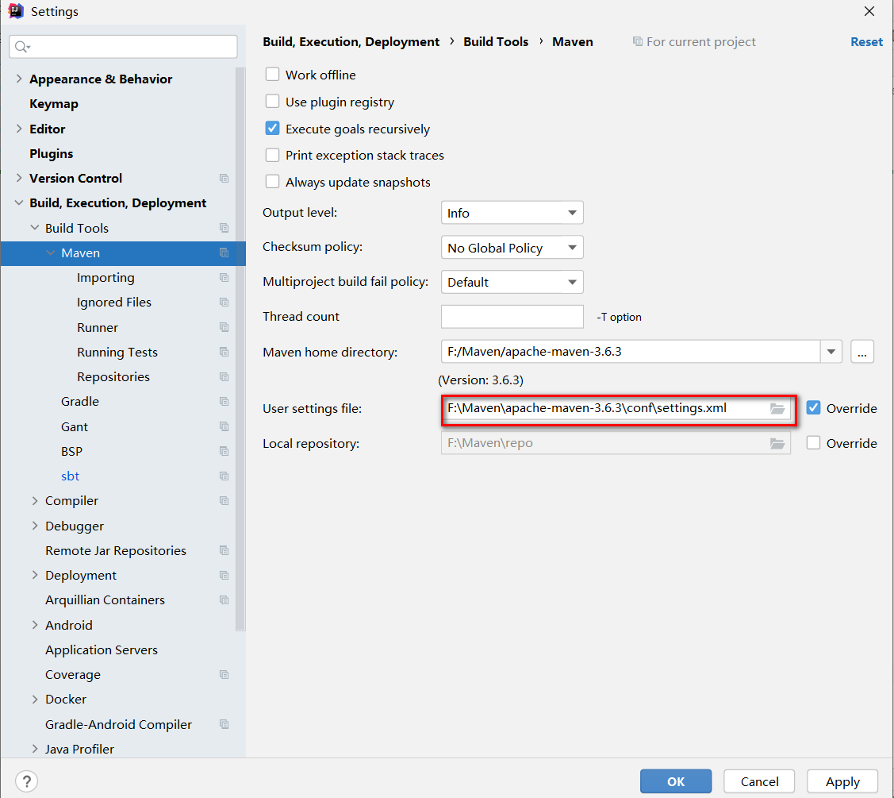Click the project-level icon beside Importing
Image resolution: width=894 pixels, height=798 pixels.
(224, 277)
